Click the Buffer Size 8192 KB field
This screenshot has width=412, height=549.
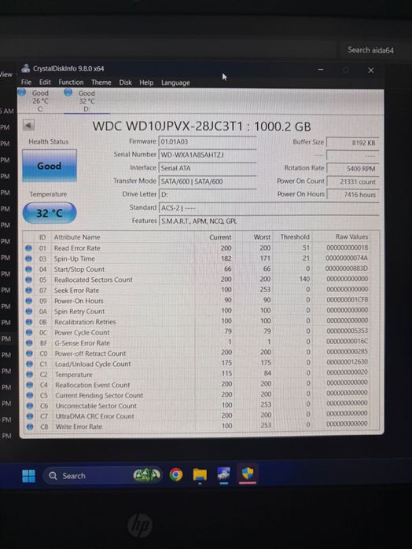pos(352,143)
